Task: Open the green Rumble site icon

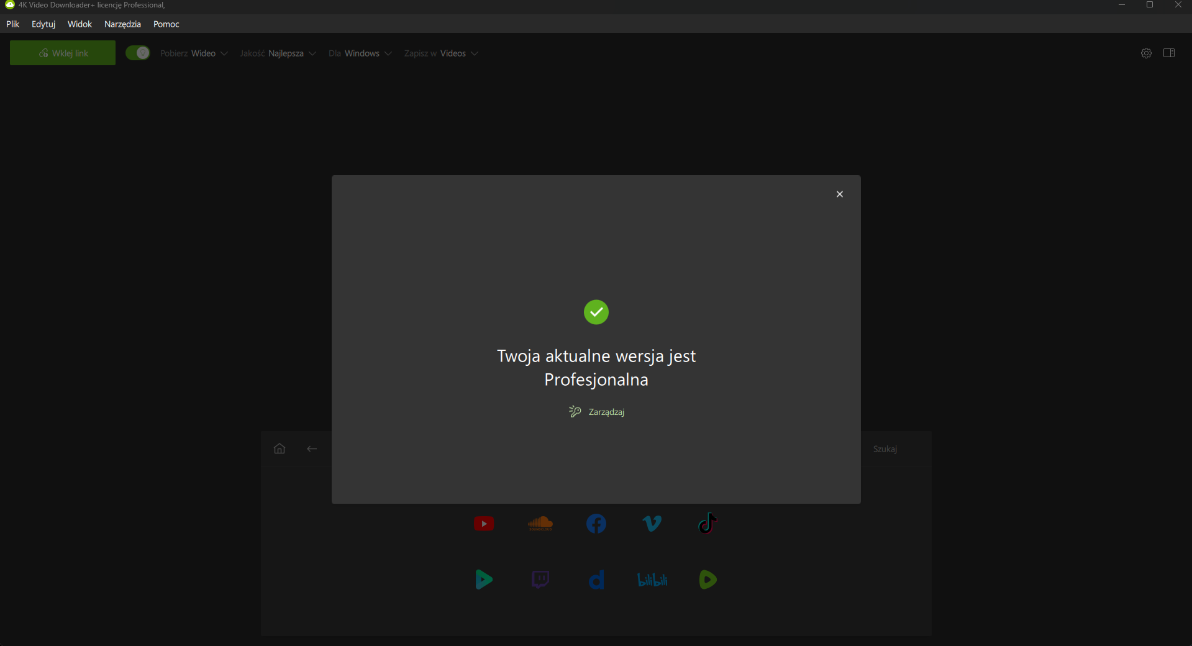Action: point(707,580)
